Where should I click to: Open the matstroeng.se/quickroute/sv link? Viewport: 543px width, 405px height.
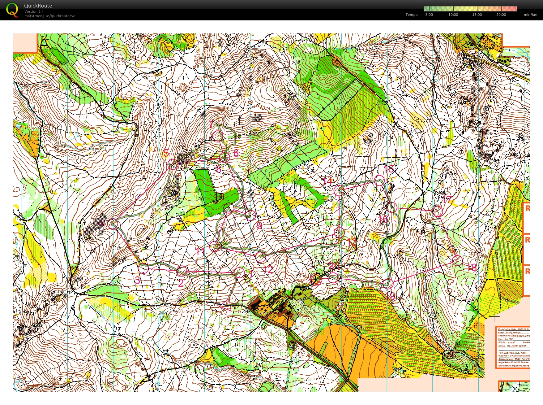click(49, 16)
